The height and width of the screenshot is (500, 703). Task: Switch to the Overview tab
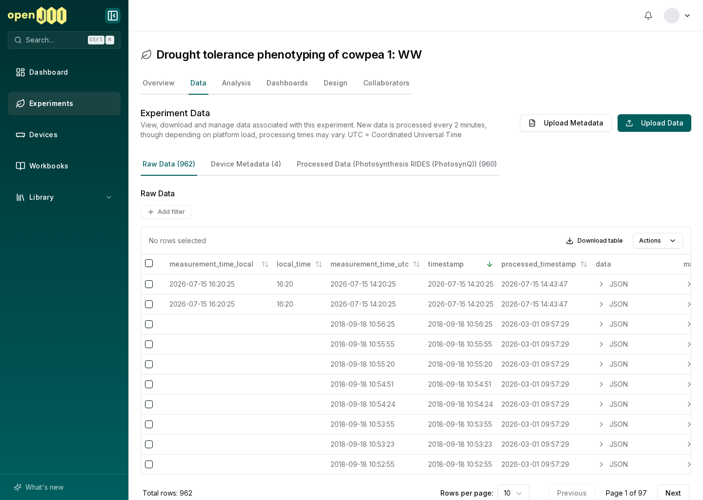click(x=159, y=83)
